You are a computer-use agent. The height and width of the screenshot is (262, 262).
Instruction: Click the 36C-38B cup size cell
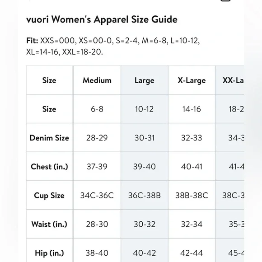(x=145, y=195)
